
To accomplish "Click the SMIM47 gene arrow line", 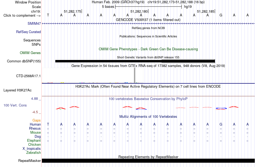I will coord(148,24).
